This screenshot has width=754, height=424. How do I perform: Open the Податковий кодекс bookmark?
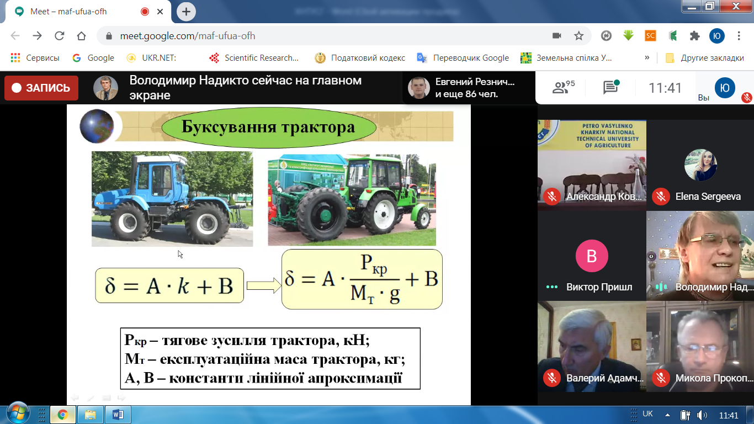click(x=360, y=58)
